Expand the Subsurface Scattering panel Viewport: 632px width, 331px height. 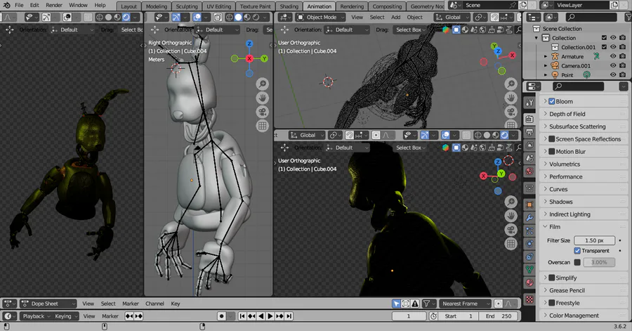point(584,126)
